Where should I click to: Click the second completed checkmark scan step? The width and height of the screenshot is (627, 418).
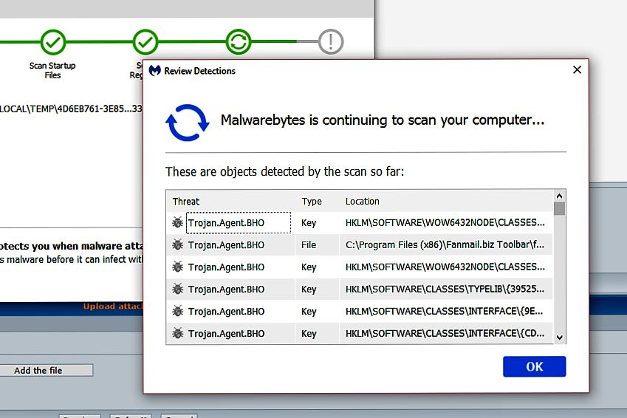pyautogui.click(x=145, y=42)
